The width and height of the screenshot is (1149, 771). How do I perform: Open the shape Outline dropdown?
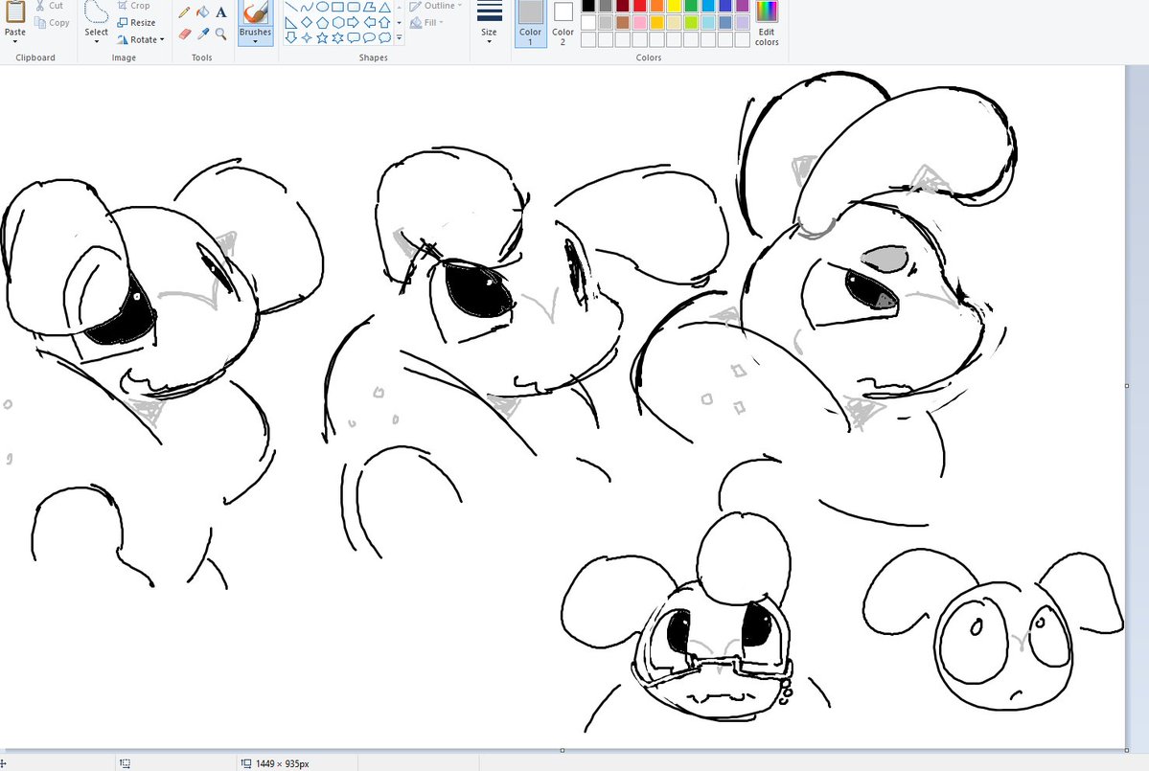pyautogui.click(x=436, y=6)
